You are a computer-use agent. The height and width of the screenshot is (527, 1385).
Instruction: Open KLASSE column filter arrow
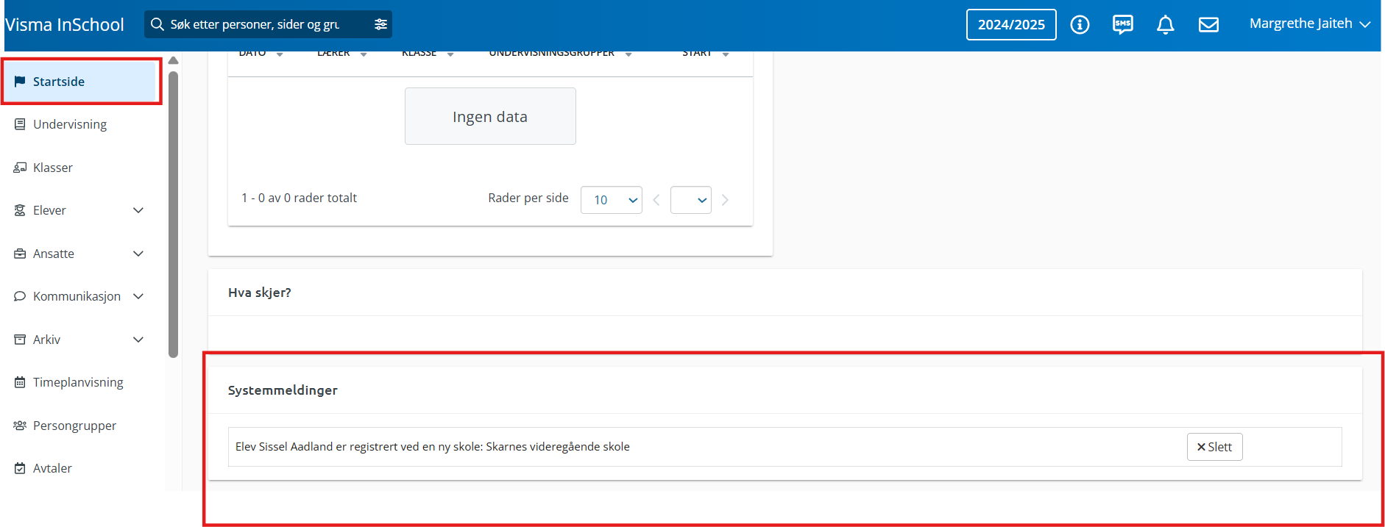click(450, 54)
